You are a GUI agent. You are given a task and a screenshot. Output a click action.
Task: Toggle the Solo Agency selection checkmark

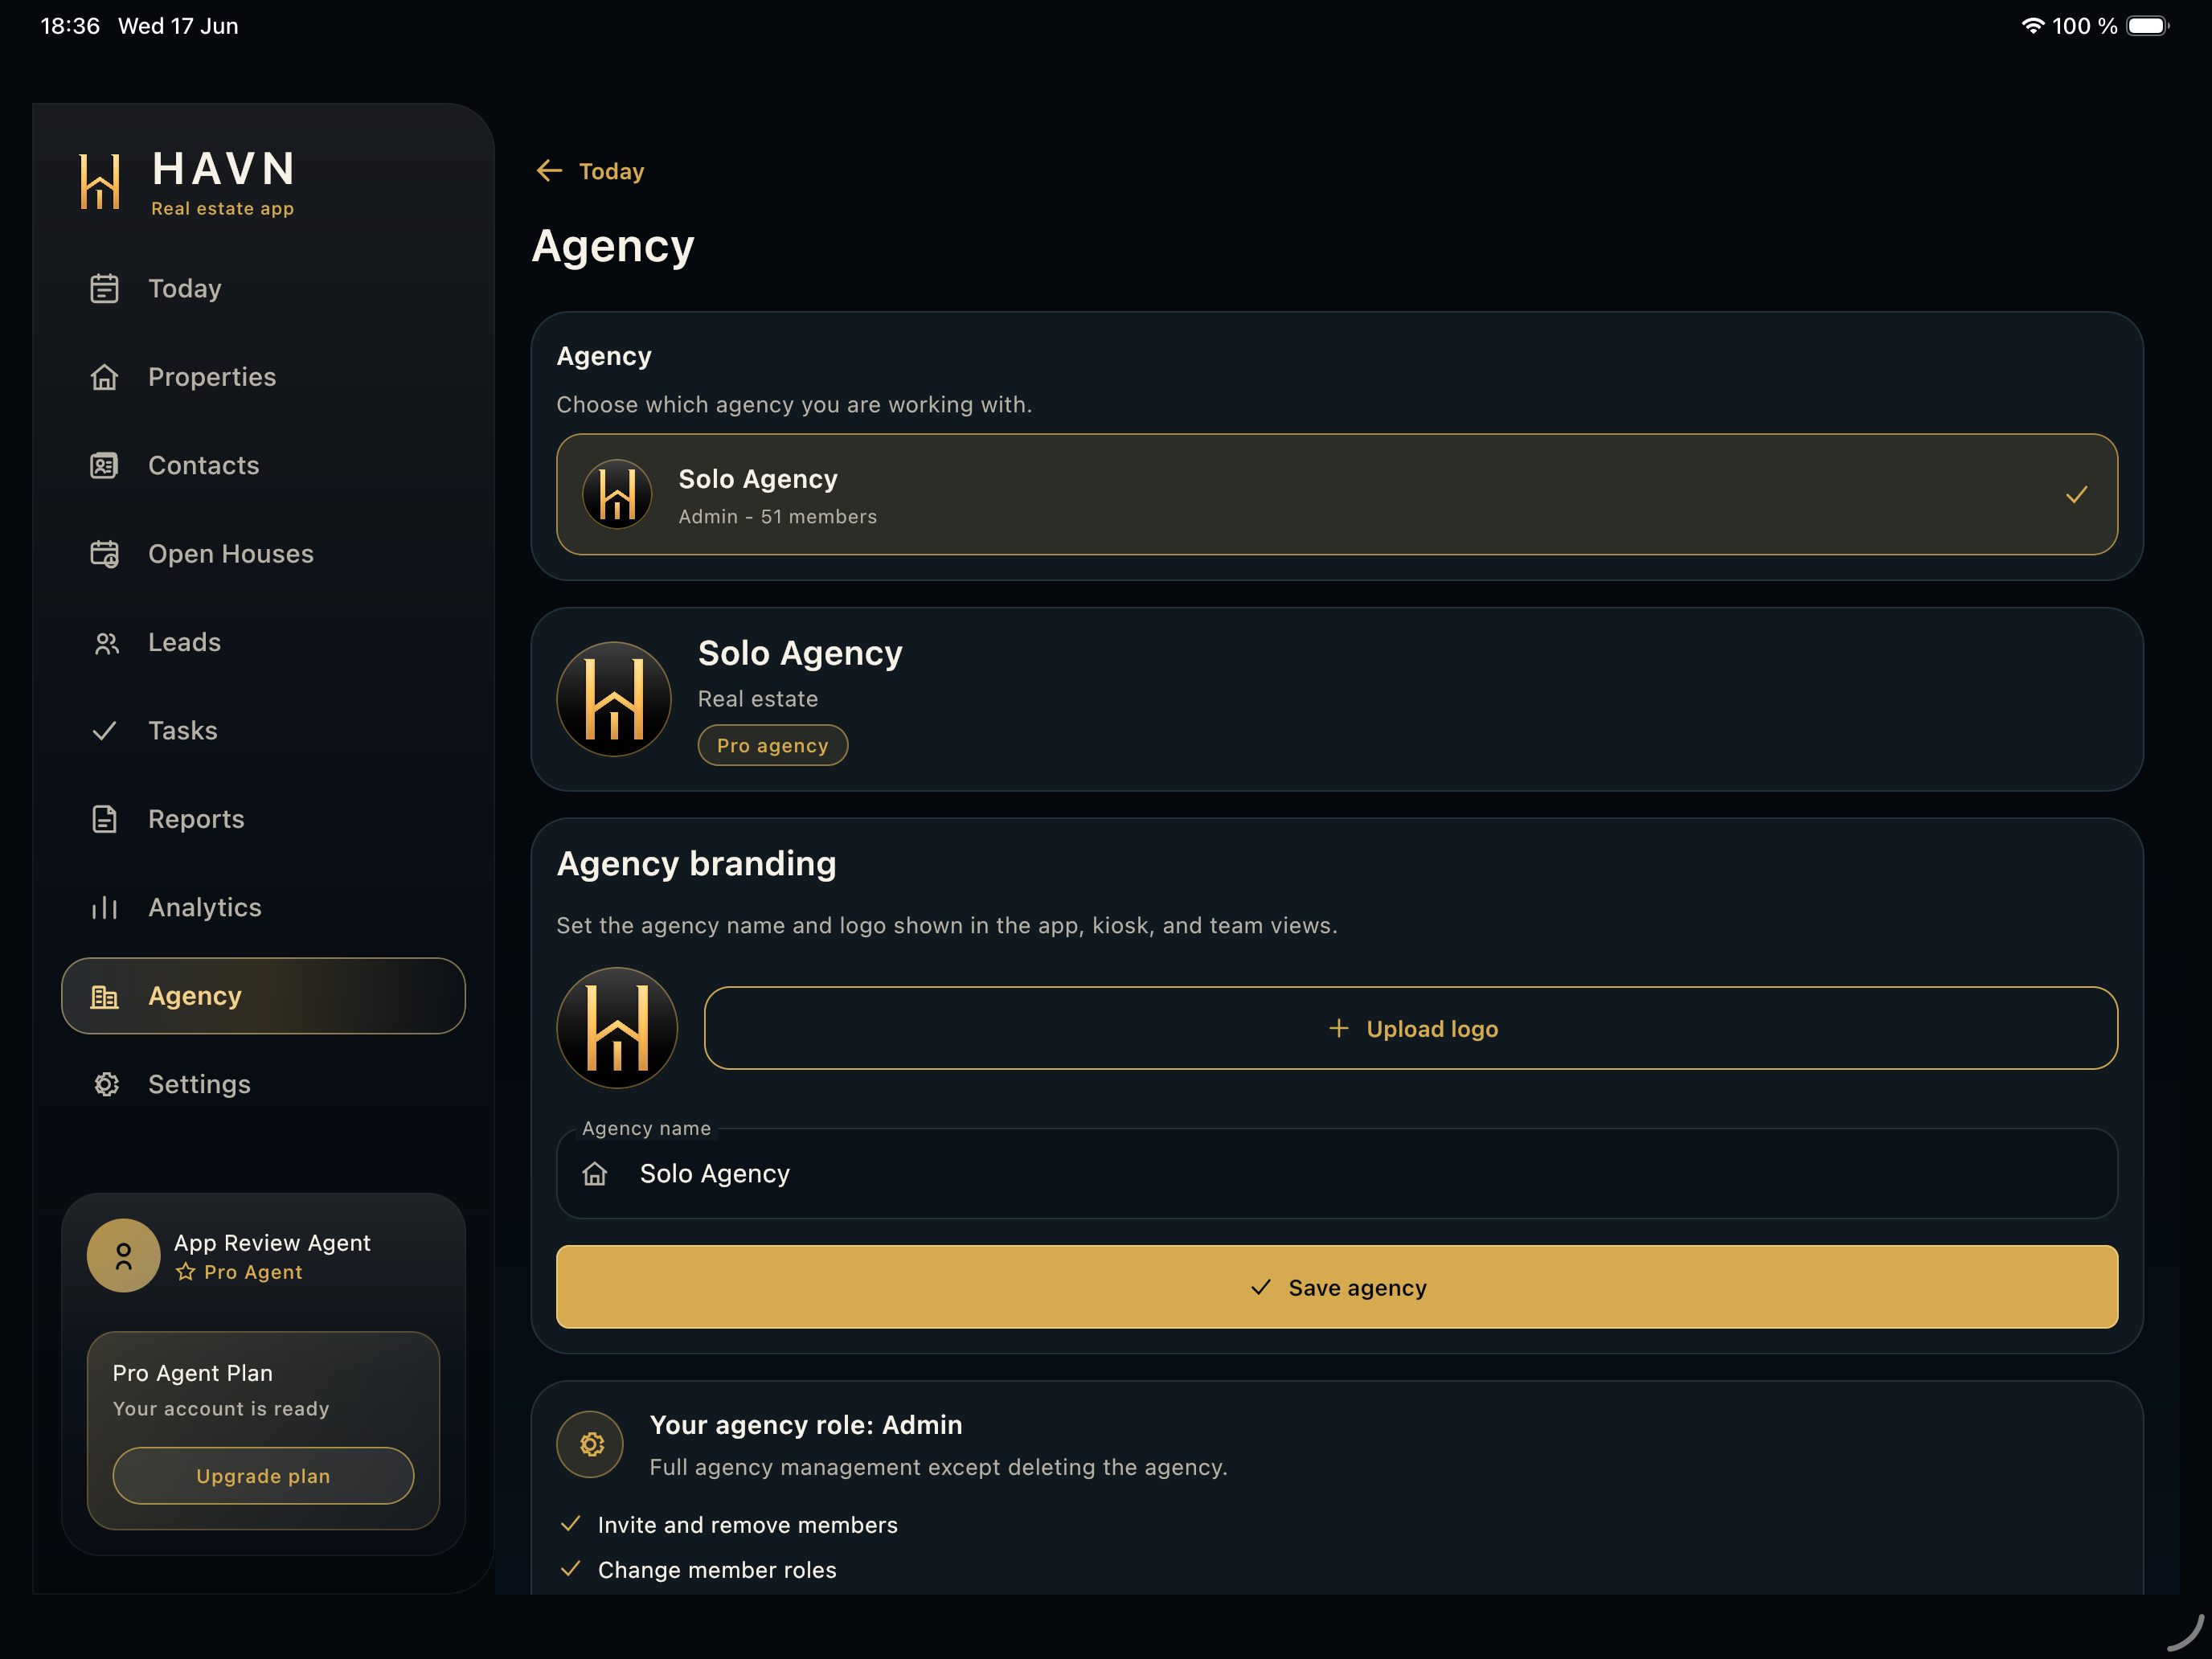2076,494
